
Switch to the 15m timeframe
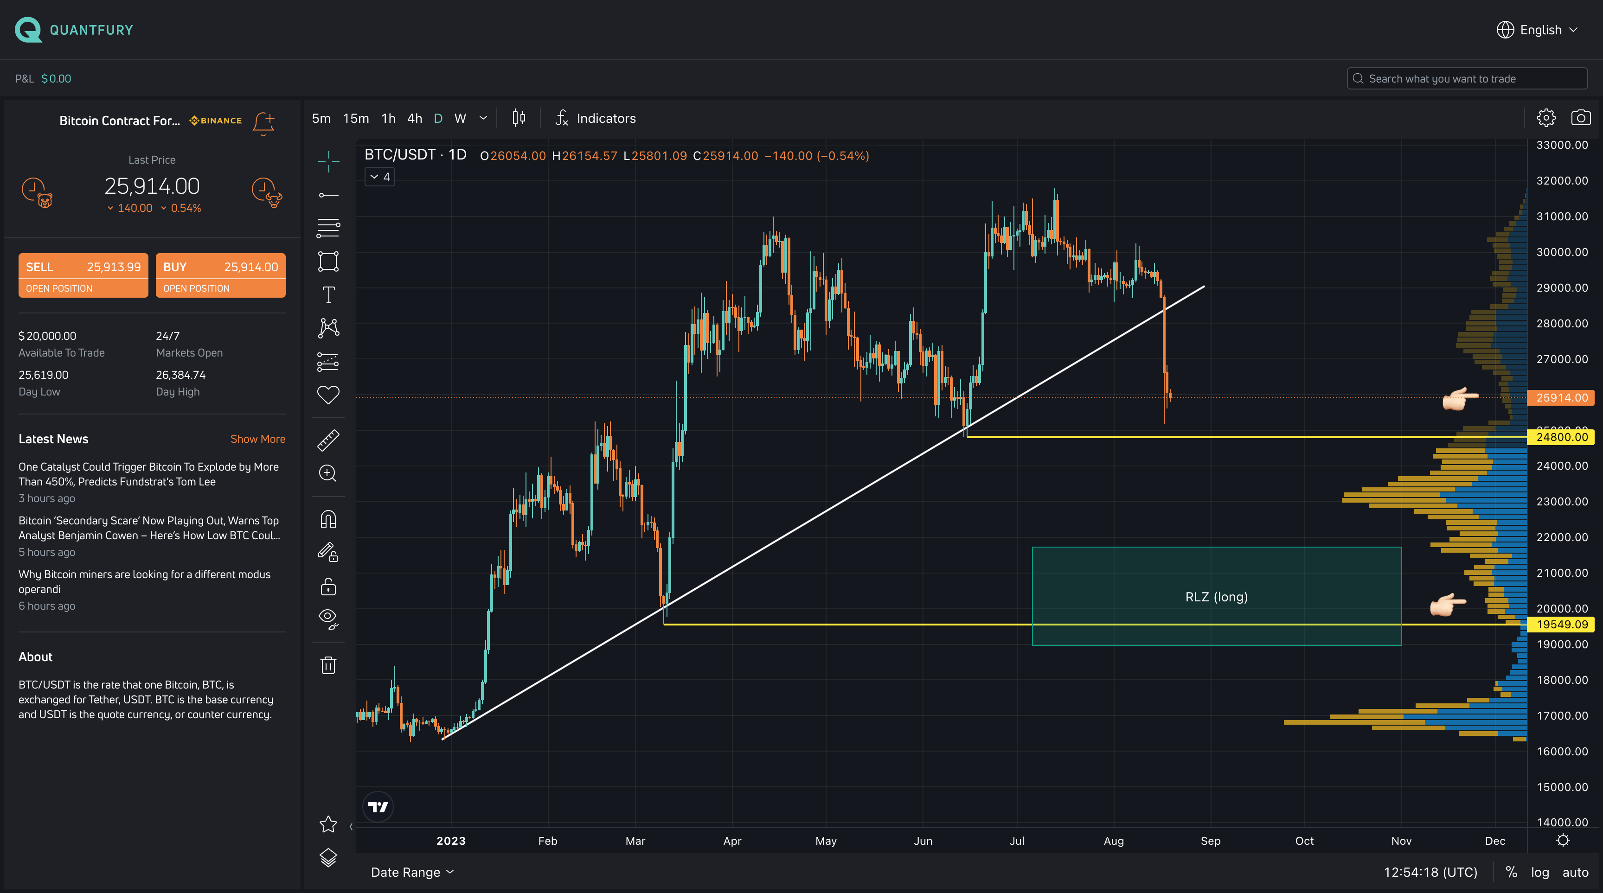pos(355,118)
